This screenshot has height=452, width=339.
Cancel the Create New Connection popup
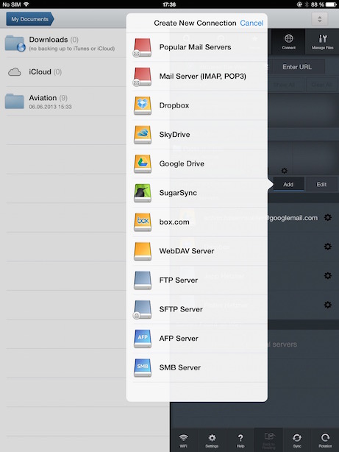251,23
